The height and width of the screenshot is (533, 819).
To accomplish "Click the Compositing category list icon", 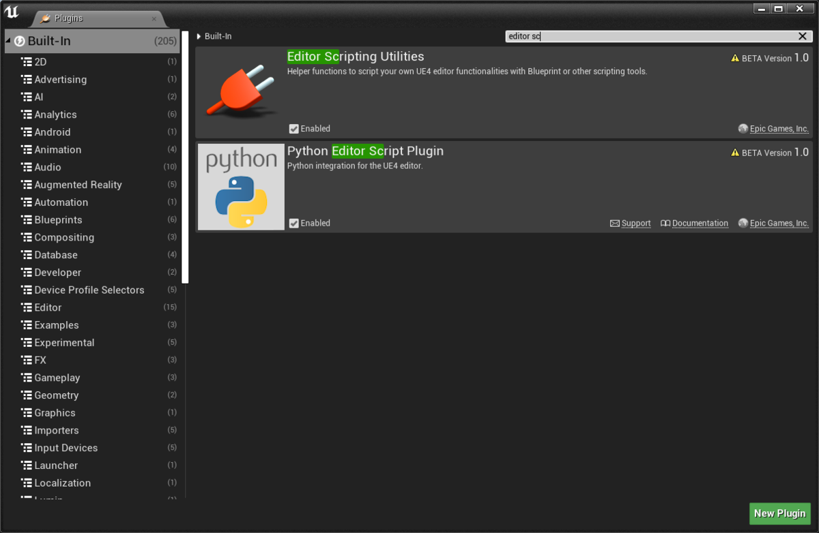I will [27, 237].
